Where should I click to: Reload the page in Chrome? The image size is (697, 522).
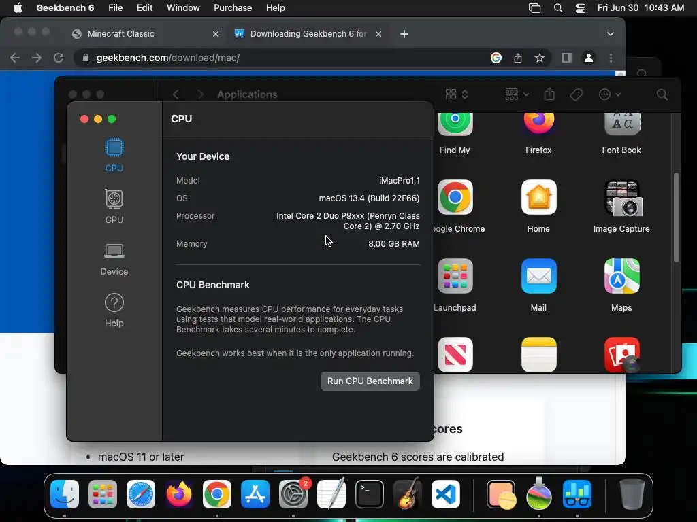pyautogui.click(x=59, y=58)
